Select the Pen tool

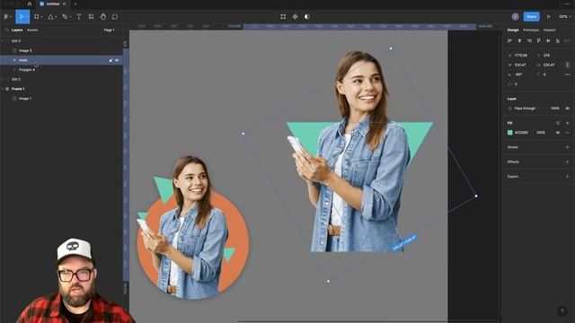65,17
